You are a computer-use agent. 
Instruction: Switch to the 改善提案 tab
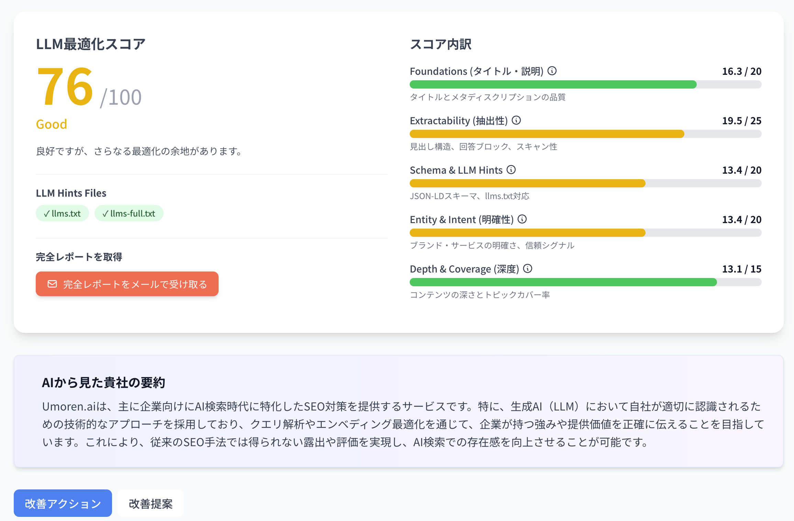click(x=150, y=503)
